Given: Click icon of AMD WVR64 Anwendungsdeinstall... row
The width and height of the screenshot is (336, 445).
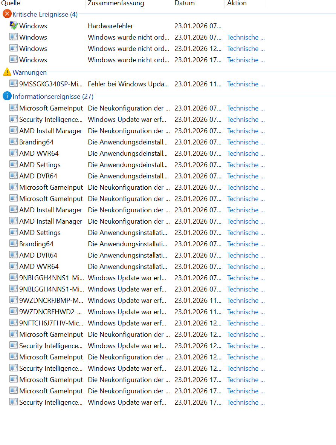Looking at the screenshot, I should [x=14, y=153].
